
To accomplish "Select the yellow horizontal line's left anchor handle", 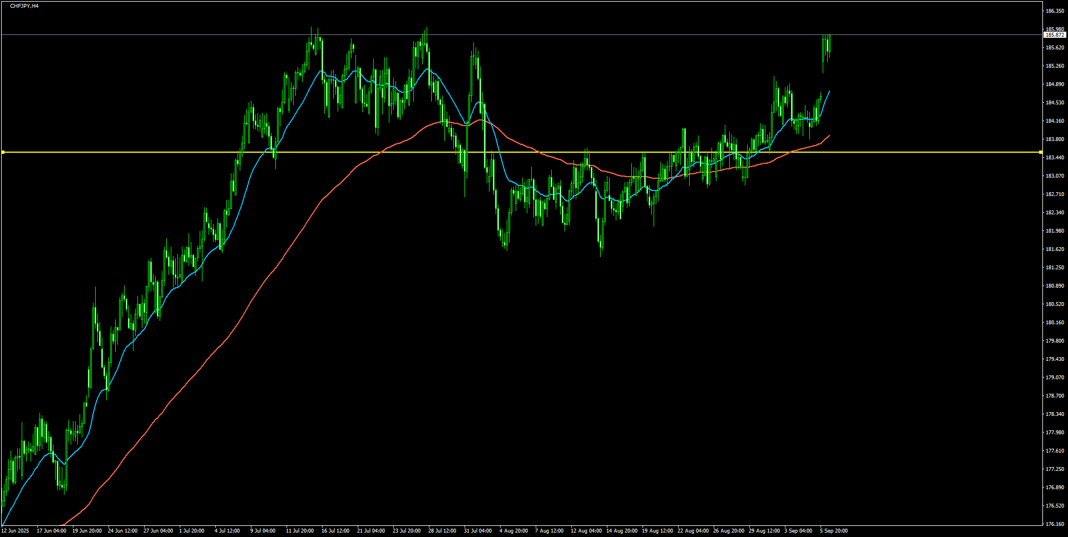I will click(3, 152).
